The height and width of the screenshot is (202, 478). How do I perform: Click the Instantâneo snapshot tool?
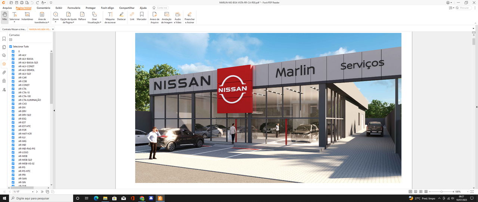coord(27,16)
